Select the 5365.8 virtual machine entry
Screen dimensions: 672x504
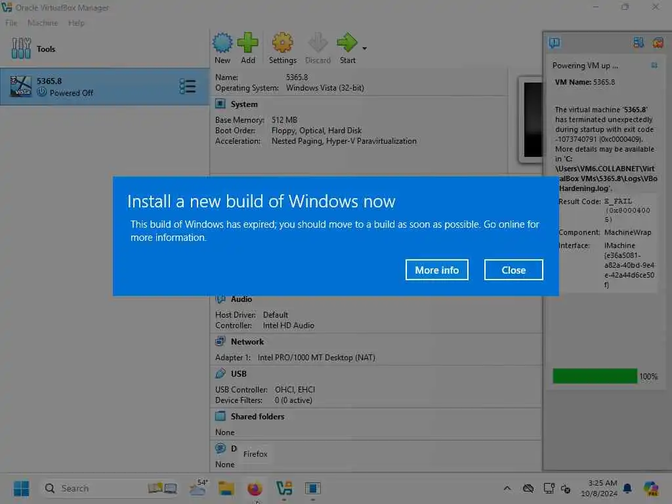(104, 87)
